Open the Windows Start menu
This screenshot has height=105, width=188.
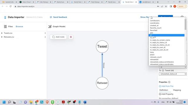4,102
